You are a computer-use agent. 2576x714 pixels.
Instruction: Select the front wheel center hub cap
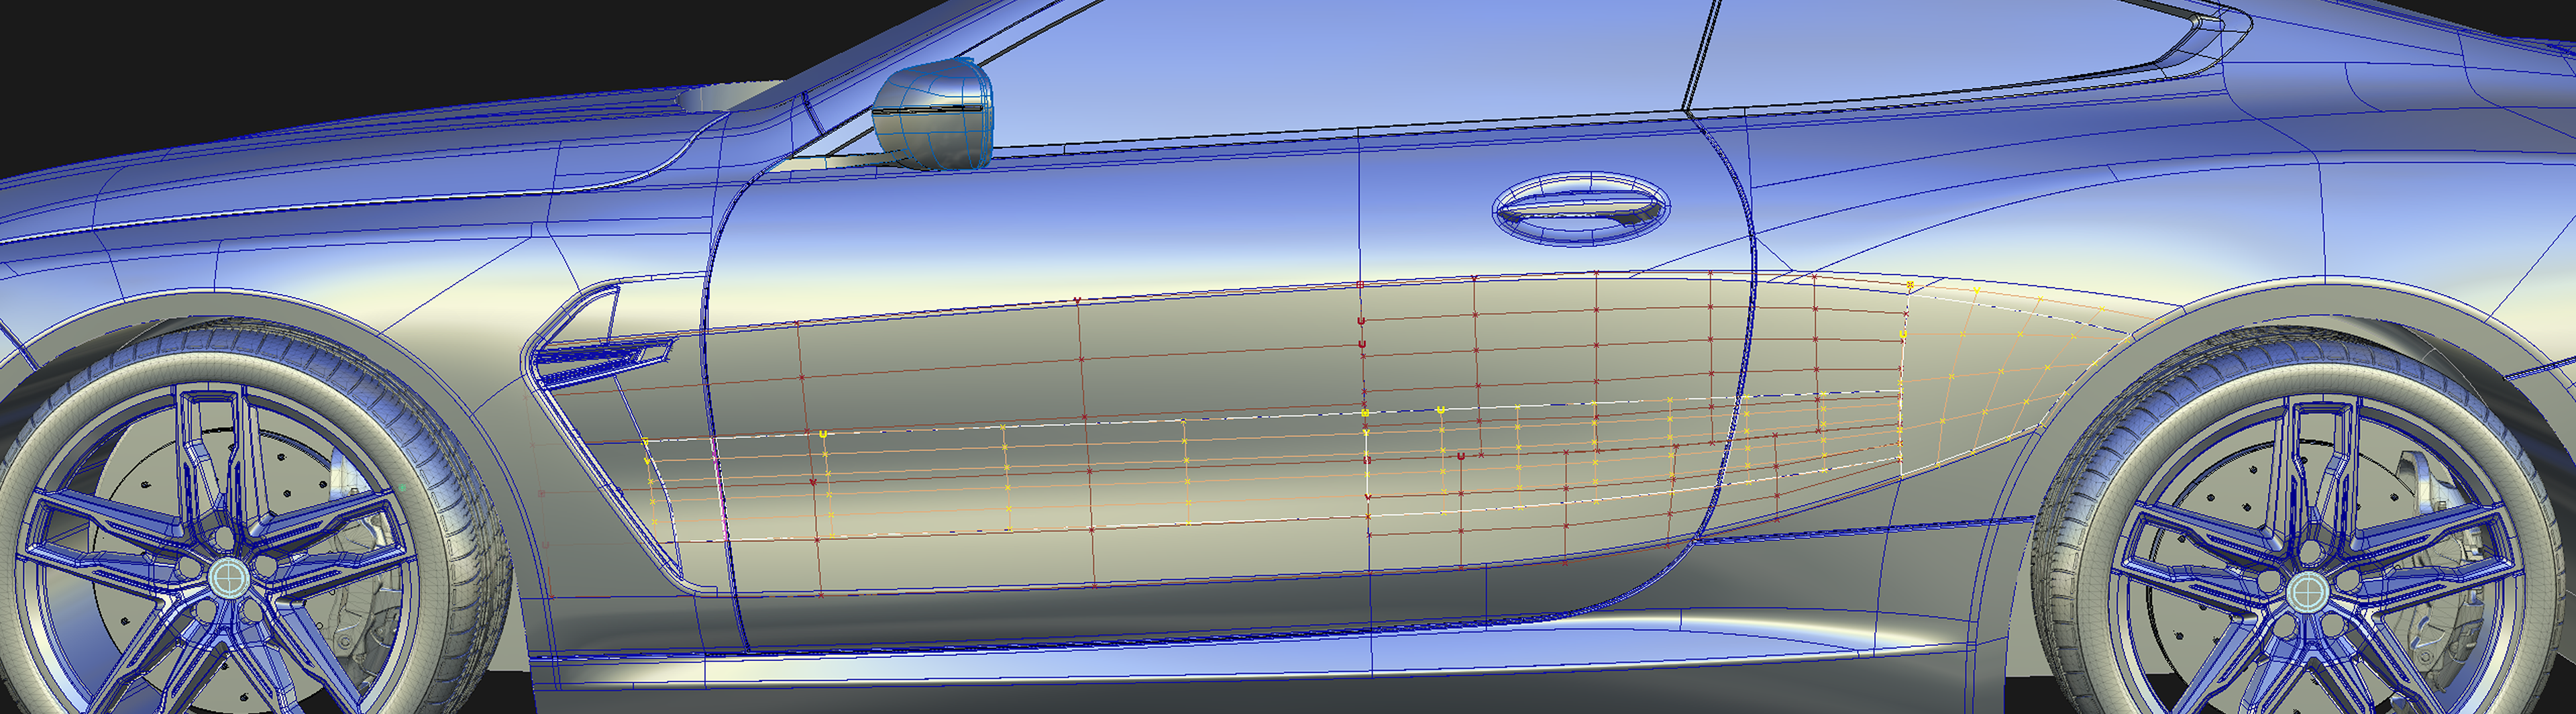228,577
